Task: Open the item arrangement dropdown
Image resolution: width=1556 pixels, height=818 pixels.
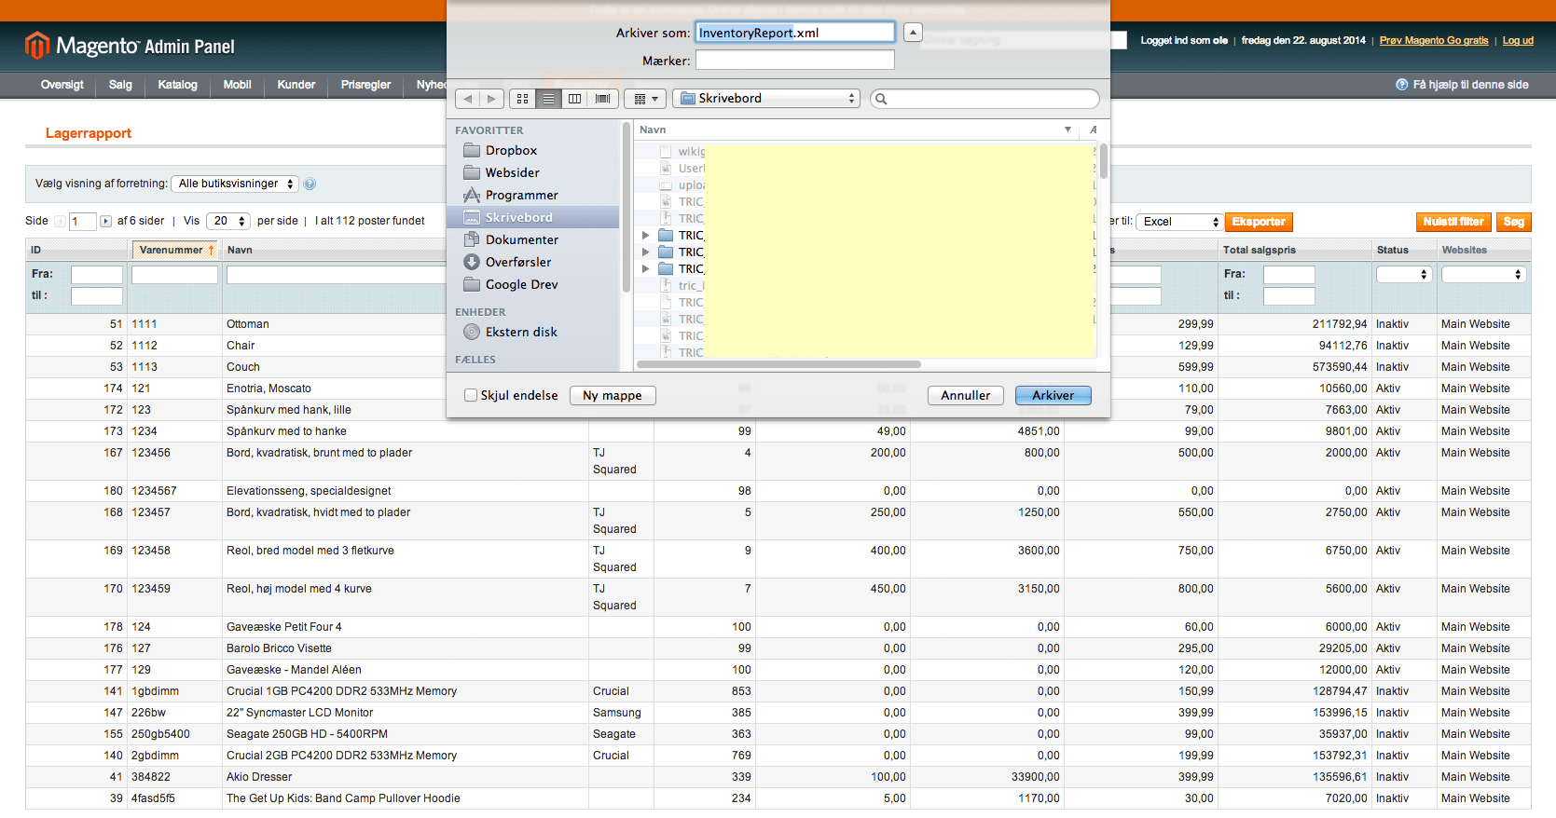Action: pos(646,99)
